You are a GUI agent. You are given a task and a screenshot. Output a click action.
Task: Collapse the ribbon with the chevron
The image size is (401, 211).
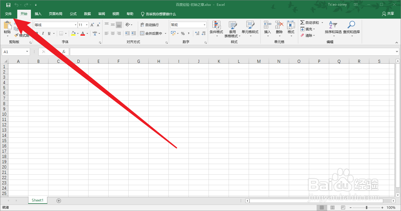click(x=397, y=43)
